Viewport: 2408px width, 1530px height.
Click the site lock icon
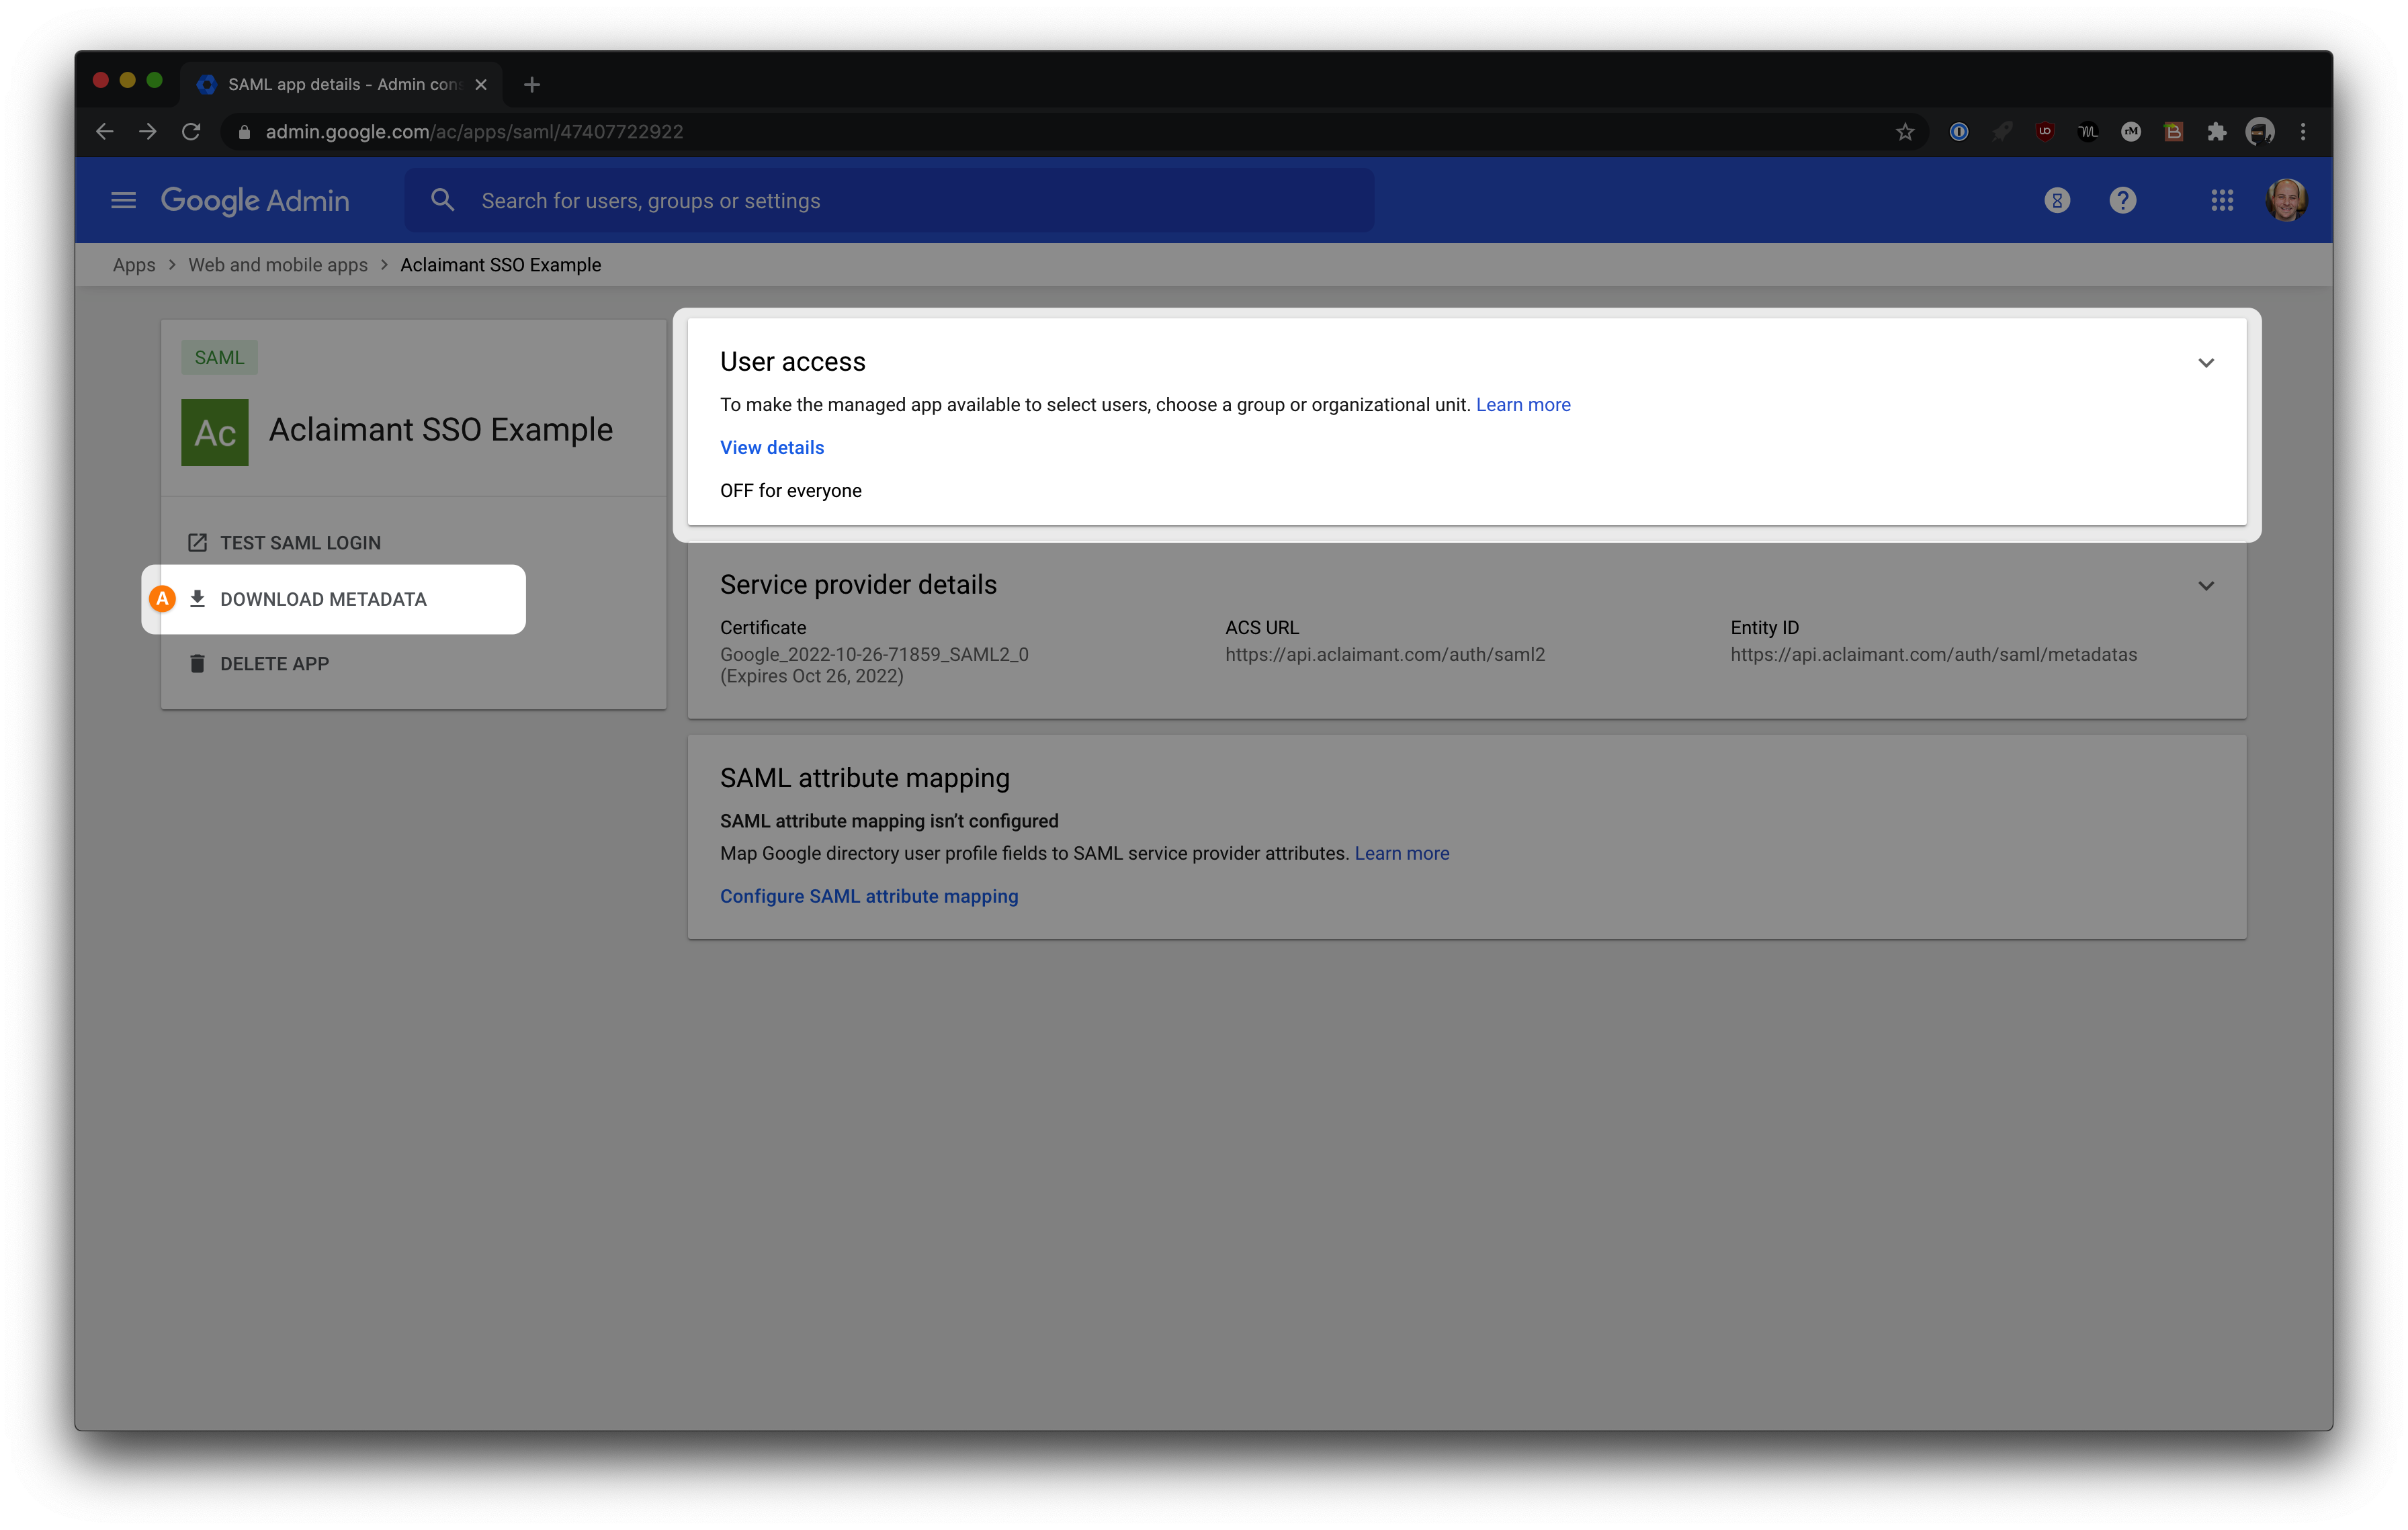(x=244, y=132)
